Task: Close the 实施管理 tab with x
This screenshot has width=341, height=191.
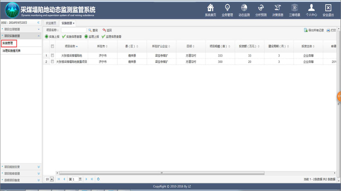Action: click(x=73, y=23)
